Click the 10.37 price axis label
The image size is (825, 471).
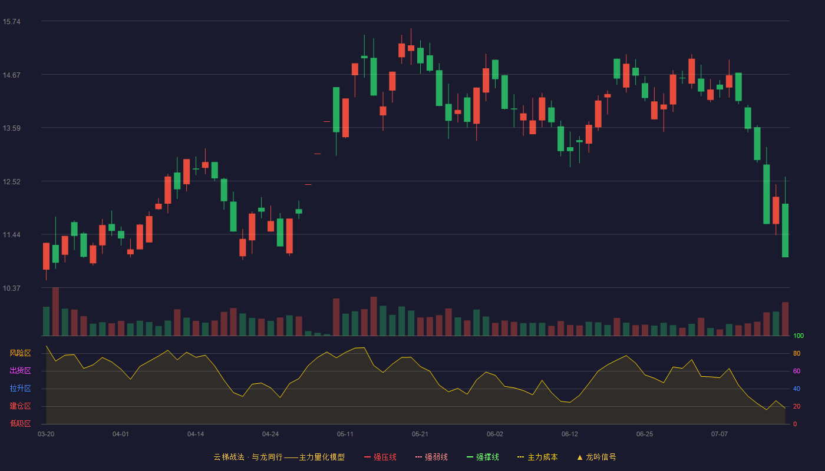pyautogui.click(x=11, y=288)
